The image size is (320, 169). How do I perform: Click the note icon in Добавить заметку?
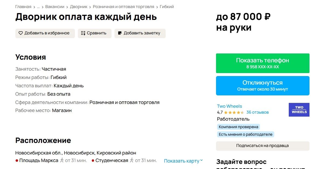click(120, 33)
